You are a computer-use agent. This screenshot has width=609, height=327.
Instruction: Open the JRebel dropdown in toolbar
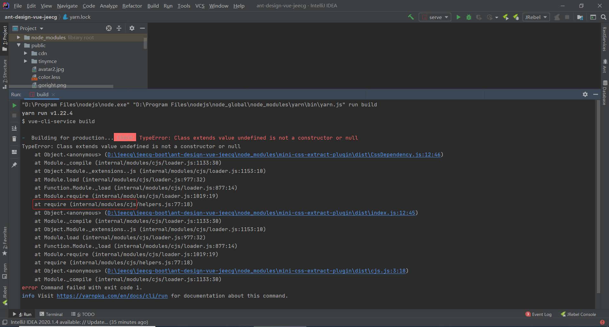pos(536,17)
